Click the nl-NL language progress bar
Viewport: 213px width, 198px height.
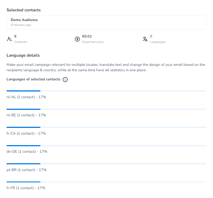point(106,91)
